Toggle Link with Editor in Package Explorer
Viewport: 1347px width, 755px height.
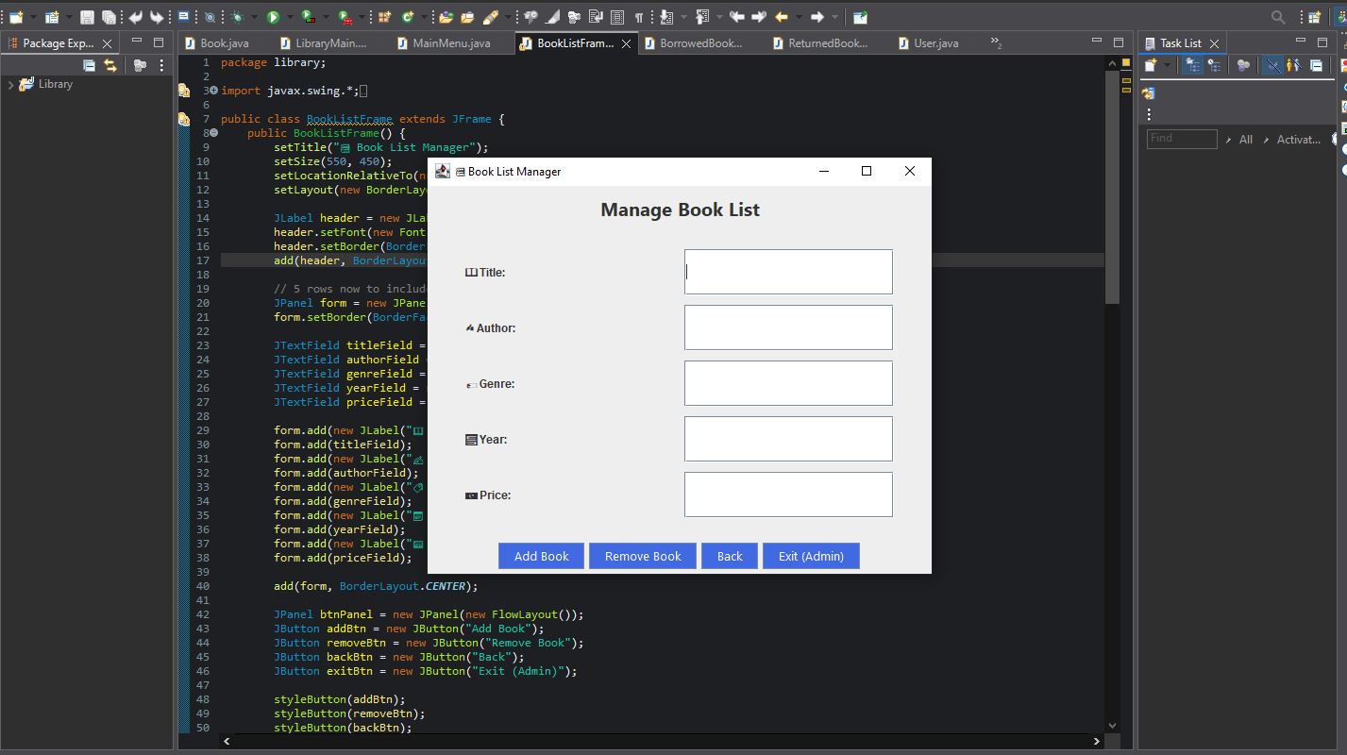pyautogui.click(x=110, y=65)
